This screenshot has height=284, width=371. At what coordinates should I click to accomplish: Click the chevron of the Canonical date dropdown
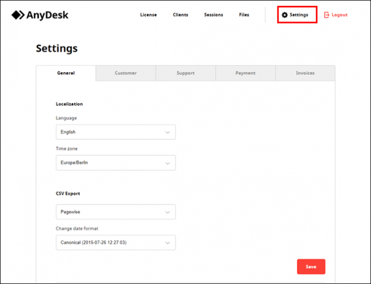[168, 243]
